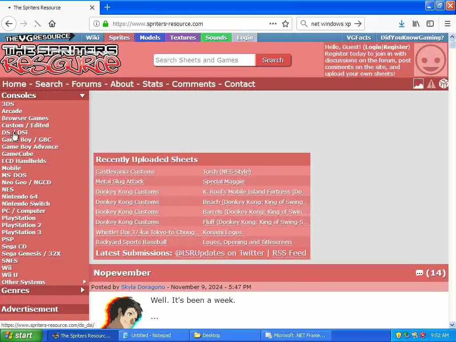Click the random dice icon in nav bar
Screen dimensions: 456x342
443,84
